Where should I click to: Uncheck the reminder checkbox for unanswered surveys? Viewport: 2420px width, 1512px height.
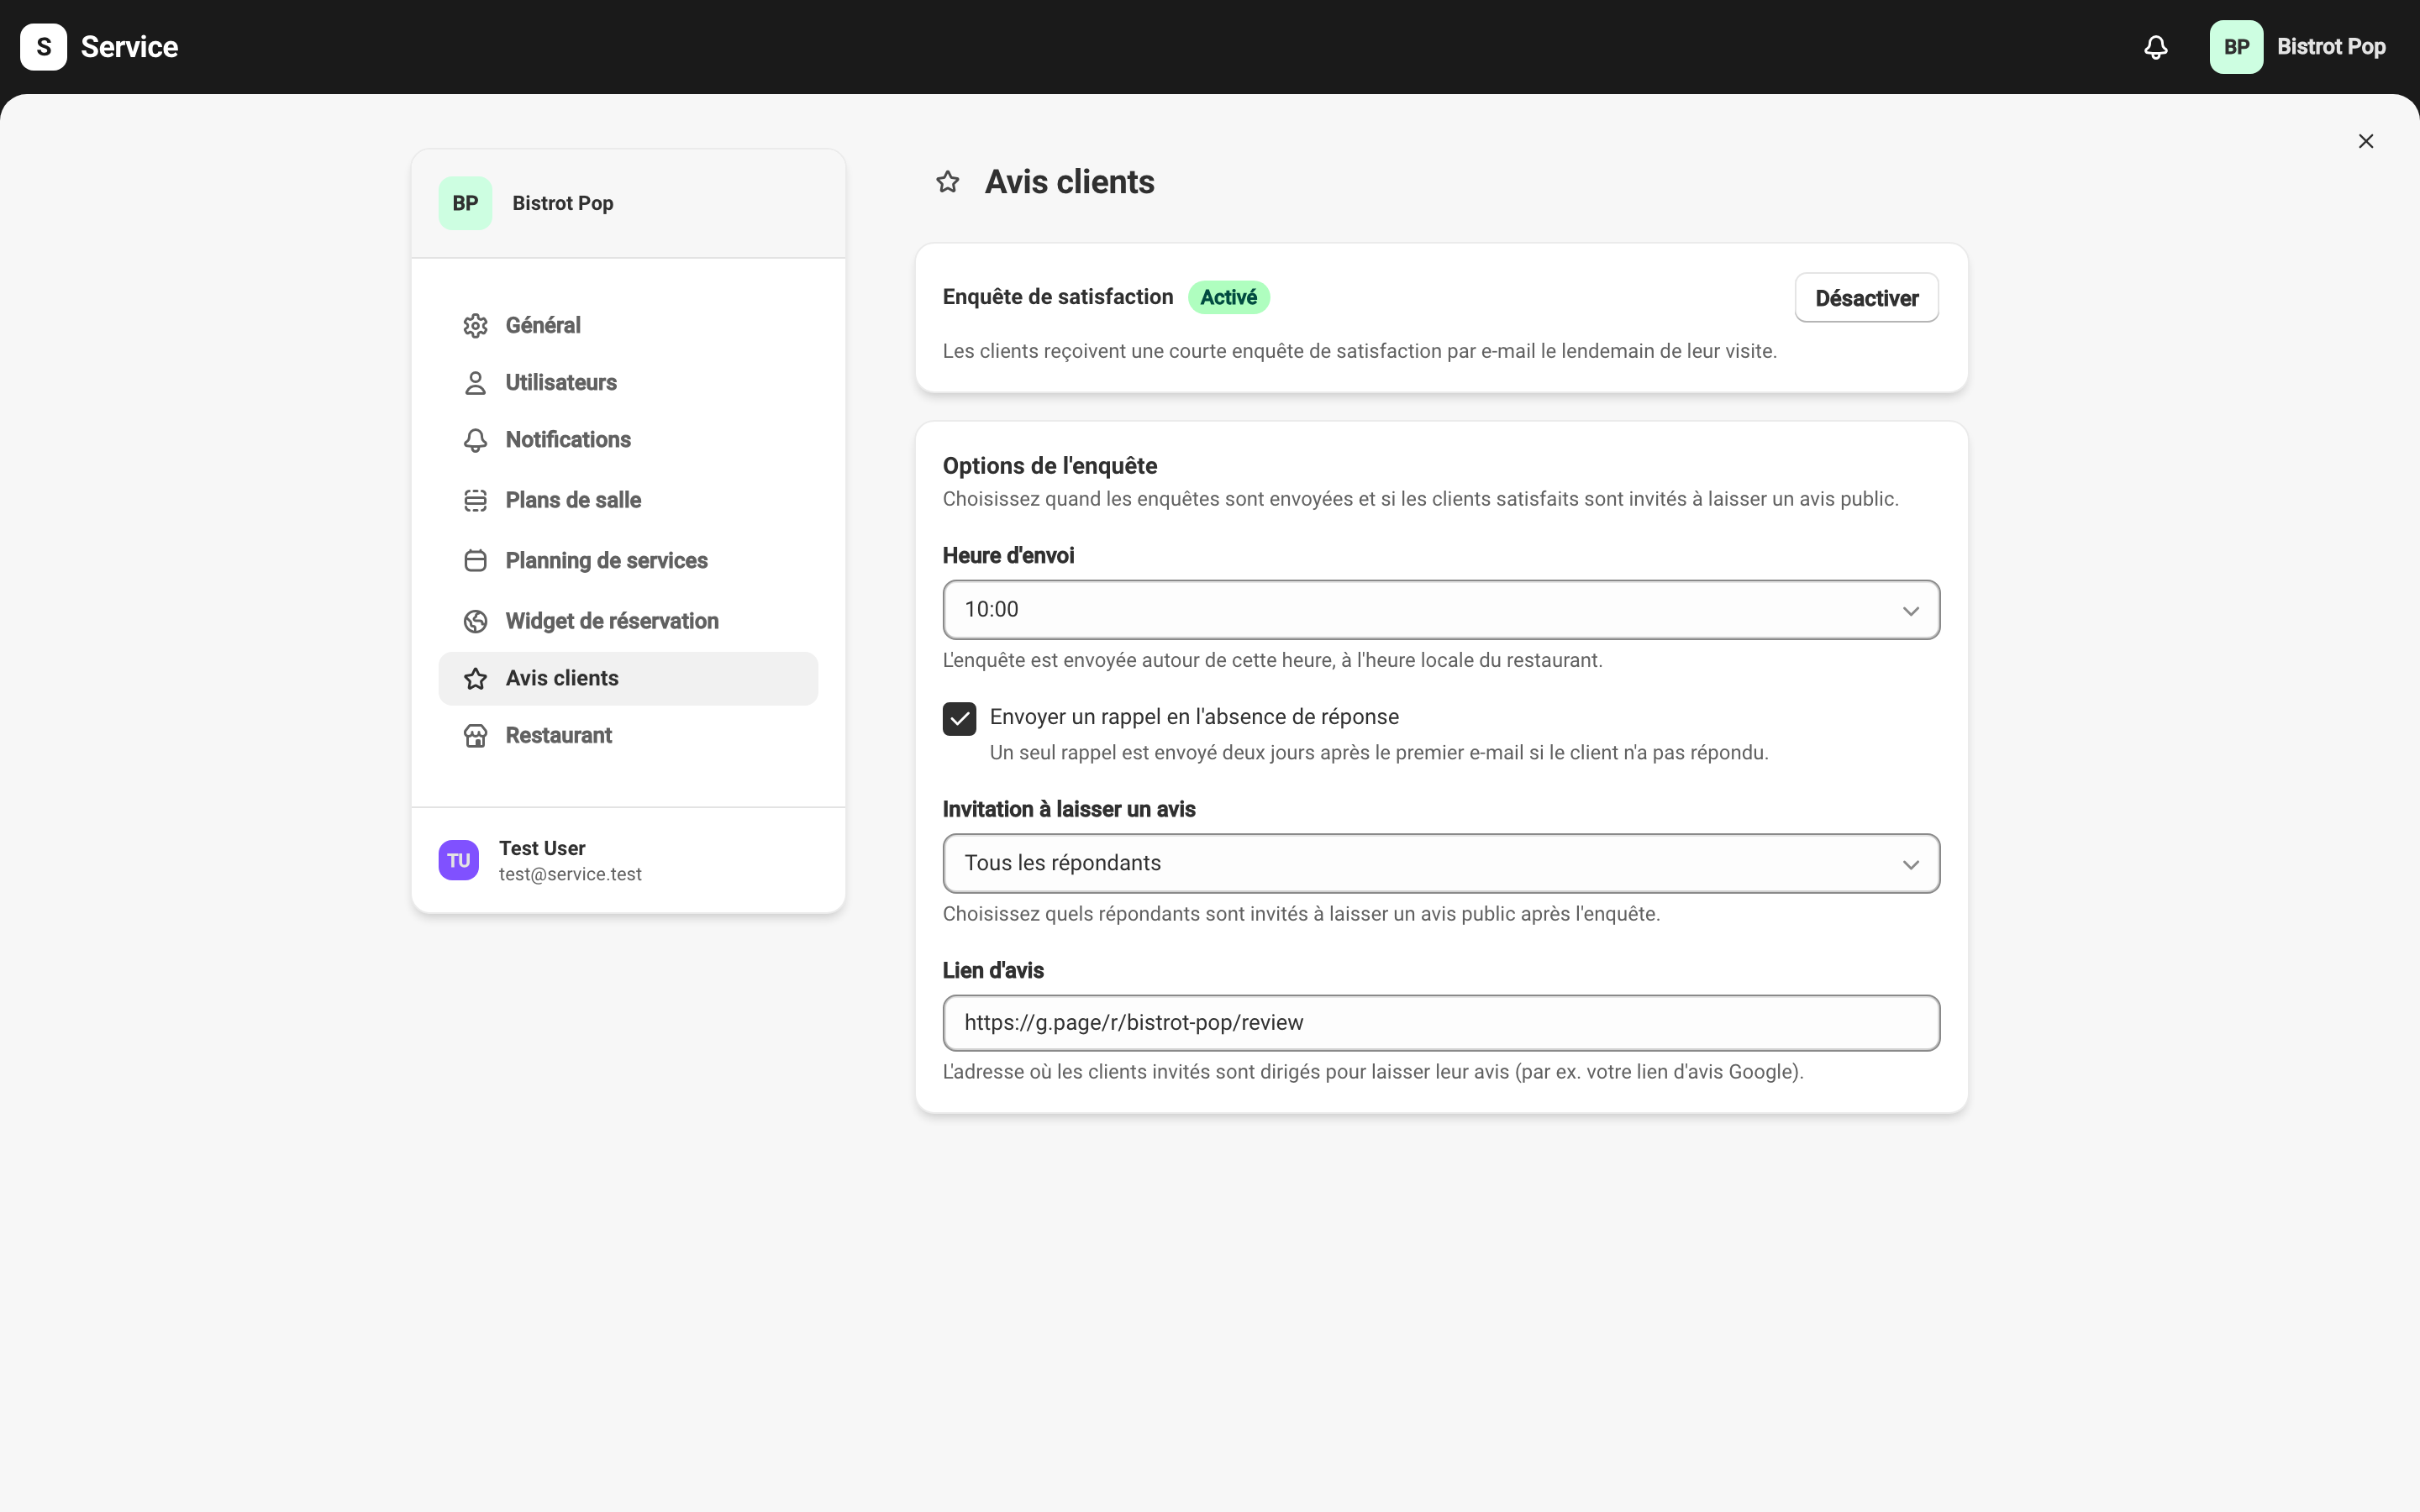(x=959, y=718)
